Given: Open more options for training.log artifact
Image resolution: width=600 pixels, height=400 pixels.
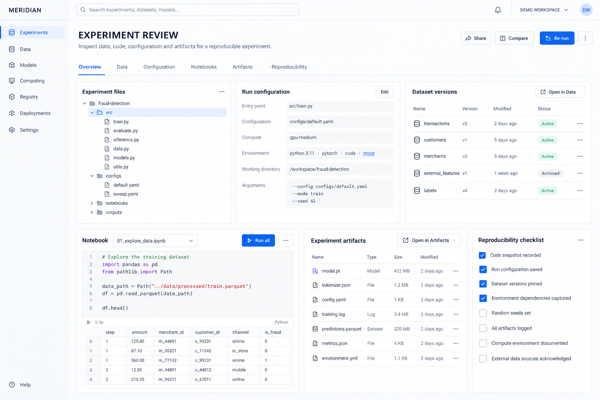Looking at the screenshot, I should 456,314.
